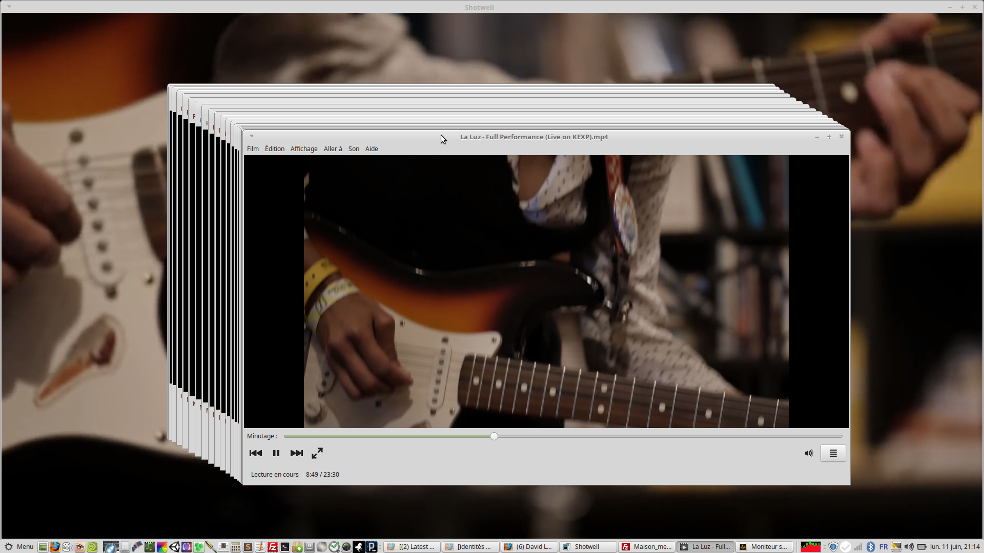984x553 pixels.
Task: Open the volume control speaker icon
Action: [x=809, y=453]
